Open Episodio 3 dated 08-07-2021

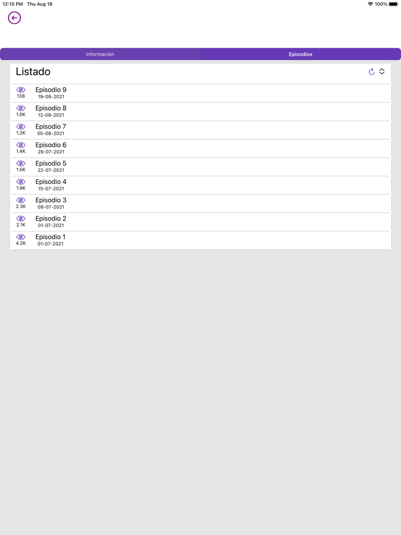(51, 200)
